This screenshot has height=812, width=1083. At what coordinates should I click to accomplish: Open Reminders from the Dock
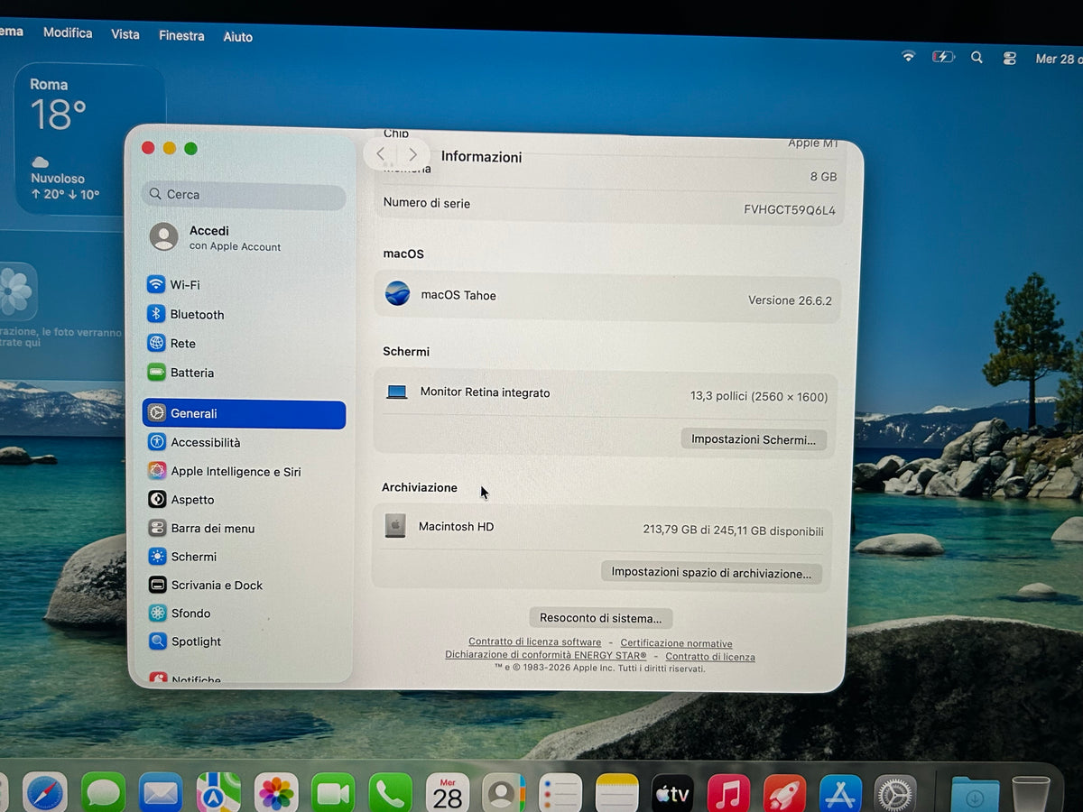(x=560, y=793)
